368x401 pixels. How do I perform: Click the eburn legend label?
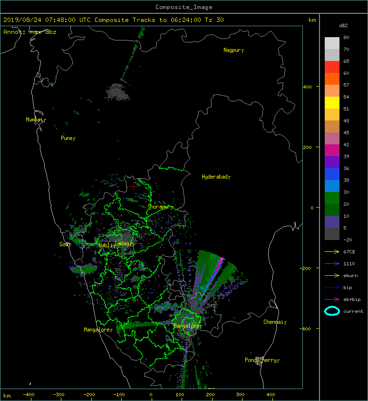350,276
